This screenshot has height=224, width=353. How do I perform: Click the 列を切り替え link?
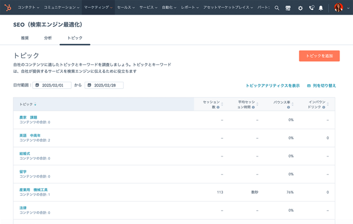tap(321, 86)
